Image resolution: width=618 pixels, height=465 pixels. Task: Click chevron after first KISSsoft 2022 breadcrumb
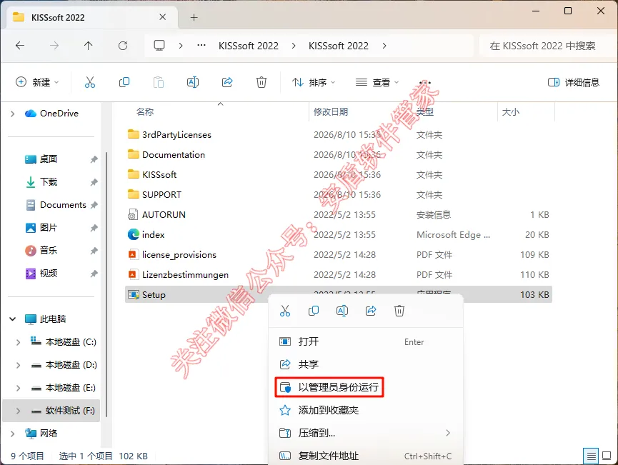(294, 46)
